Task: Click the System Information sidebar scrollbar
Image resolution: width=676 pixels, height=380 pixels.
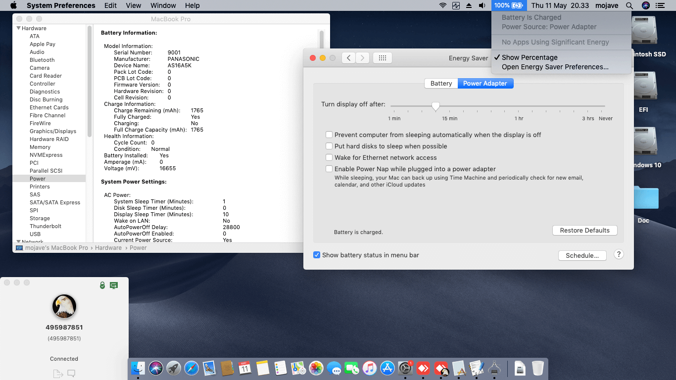Action: pos(90,81)
